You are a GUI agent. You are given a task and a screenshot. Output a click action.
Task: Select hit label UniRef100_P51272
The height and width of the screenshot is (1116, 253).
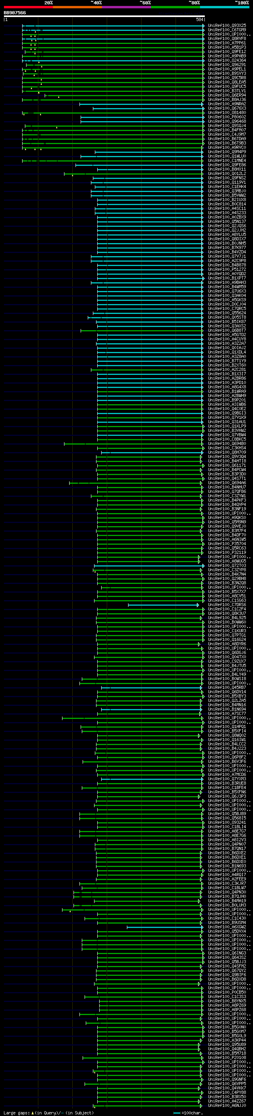click(227, 269)
